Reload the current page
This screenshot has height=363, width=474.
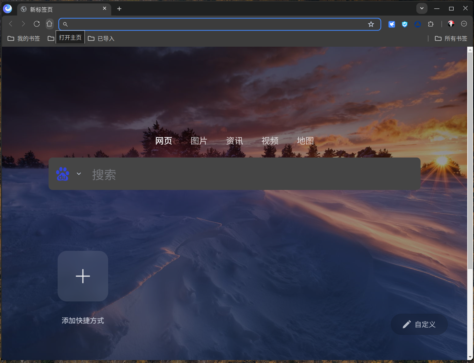point(37,24)
